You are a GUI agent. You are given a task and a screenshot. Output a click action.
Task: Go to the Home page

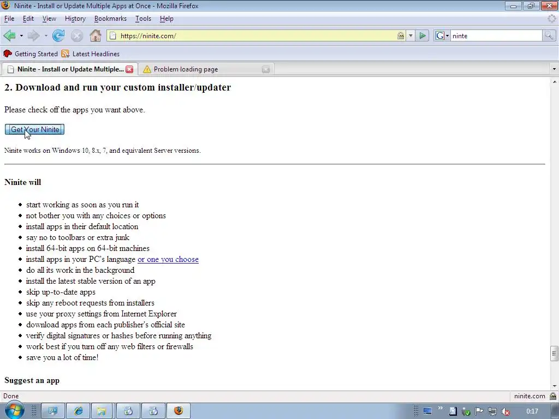point(96,35)
